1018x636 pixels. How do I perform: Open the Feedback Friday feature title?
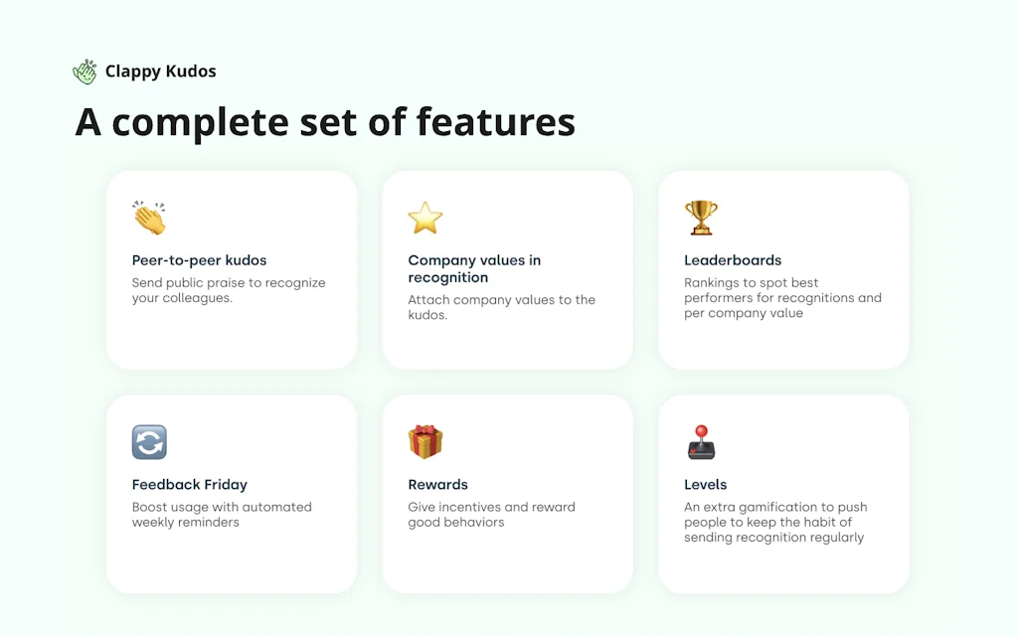[189, 485]
